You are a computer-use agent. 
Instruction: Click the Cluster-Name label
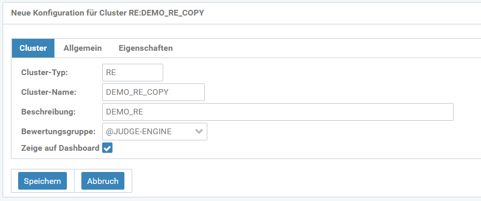pyautogui.click(x=49, y=92)
